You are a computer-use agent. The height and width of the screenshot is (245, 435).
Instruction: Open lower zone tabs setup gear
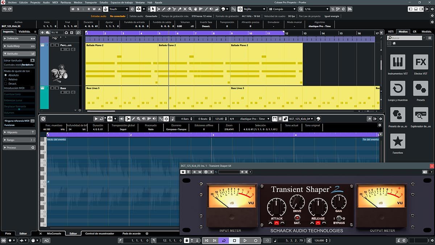[x=147, y=233]
